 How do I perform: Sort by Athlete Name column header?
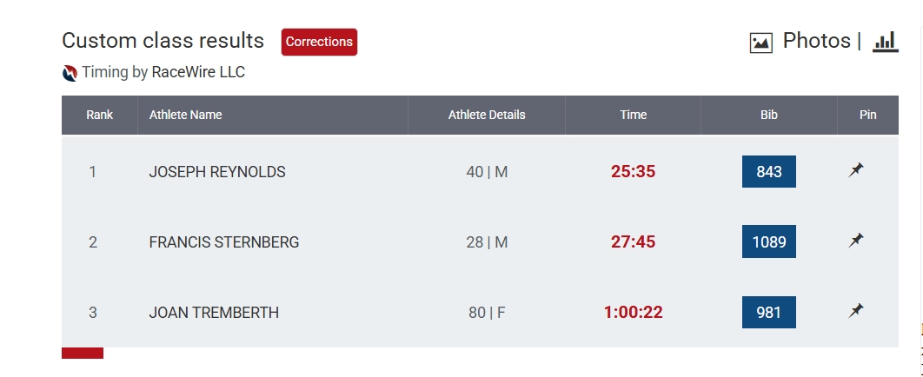pos(186,115)
